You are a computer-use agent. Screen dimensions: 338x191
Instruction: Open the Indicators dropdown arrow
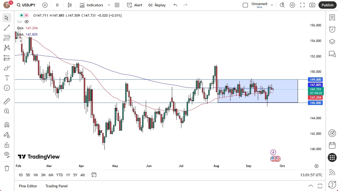coord(108,5)
